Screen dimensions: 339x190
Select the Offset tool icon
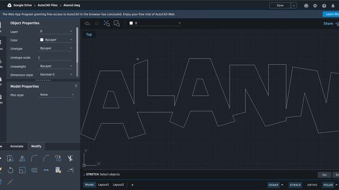coord(34,170)
